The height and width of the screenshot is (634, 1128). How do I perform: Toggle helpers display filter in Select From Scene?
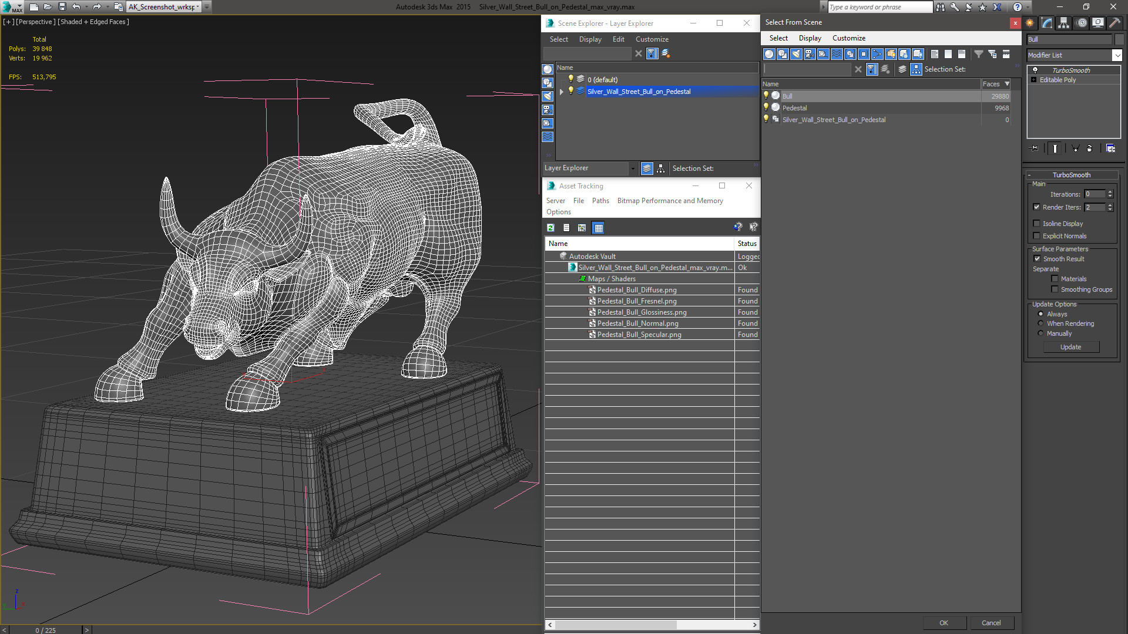(x=823, y=54)
